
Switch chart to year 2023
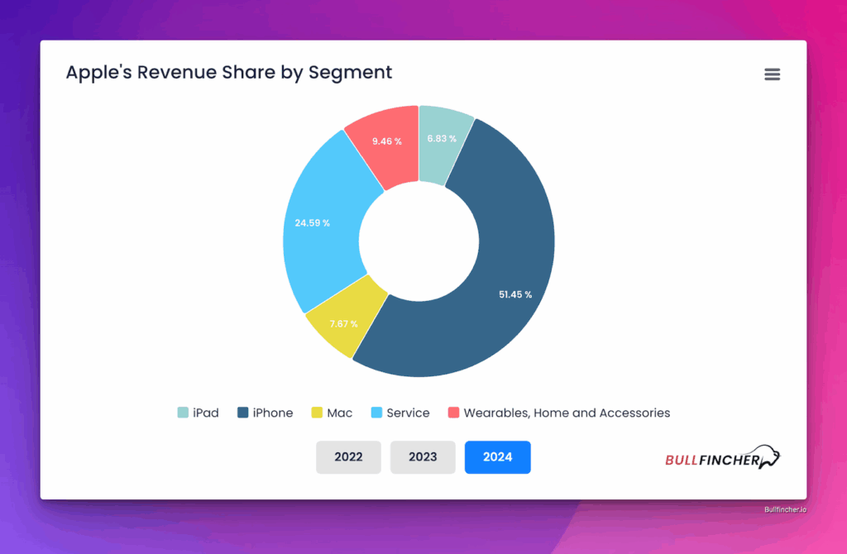423,457
